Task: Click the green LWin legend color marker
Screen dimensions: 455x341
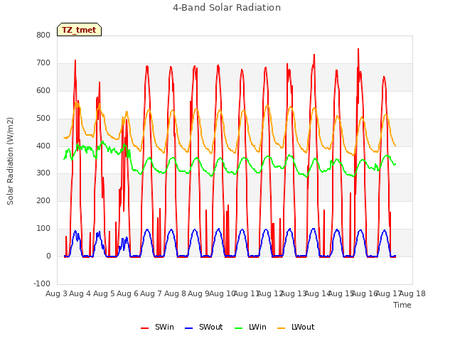Action: 238,328
